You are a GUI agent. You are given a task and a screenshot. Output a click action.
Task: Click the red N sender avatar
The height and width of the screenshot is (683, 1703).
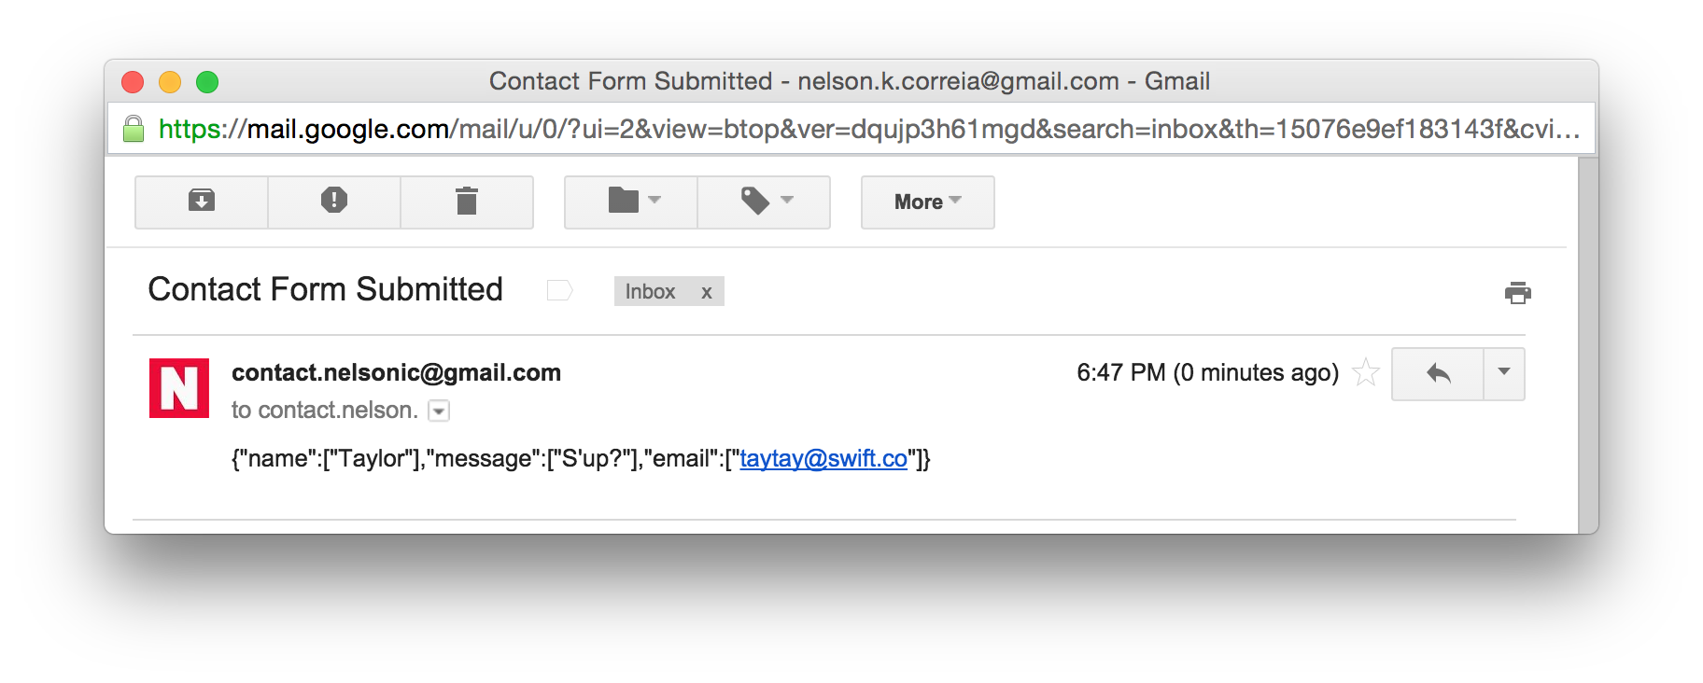click(179, 388)
